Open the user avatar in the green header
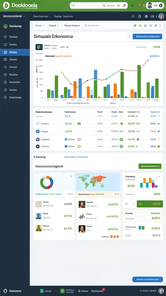 (x=150, y=5)
